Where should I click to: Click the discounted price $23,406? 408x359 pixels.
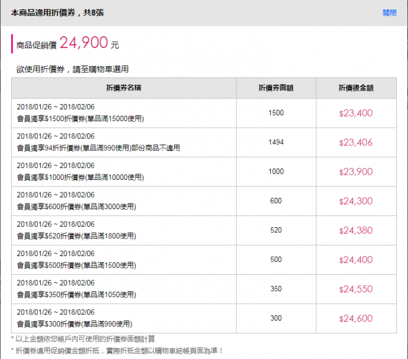356,142
